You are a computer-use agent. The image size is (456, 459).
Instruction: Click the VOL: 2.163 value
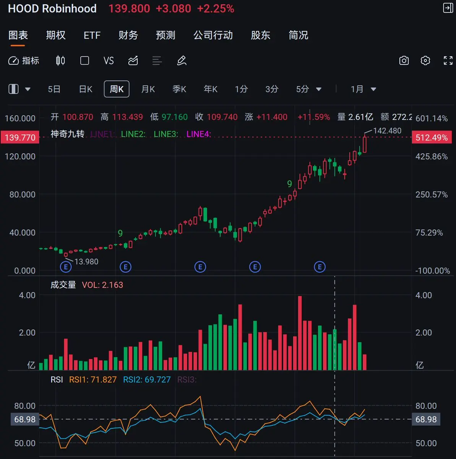click(x=102, y=285)
